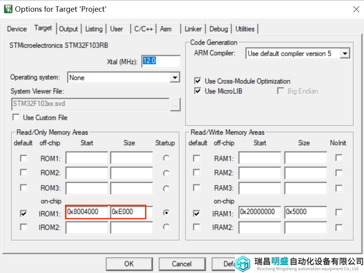The width and height of the screenshot is (364, 273).
Task: Click the ROM2 Start address field
Action: pyautogui.click(x=87, y=173)
